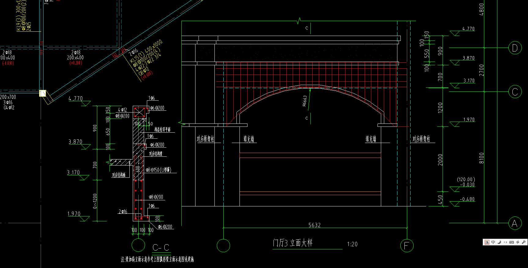Select the vertical dimension '2000'

[x=440, y=159]
